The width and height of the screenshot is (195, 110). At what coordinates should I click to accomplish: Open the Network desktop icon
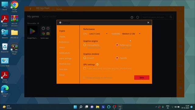click(5, 34)
